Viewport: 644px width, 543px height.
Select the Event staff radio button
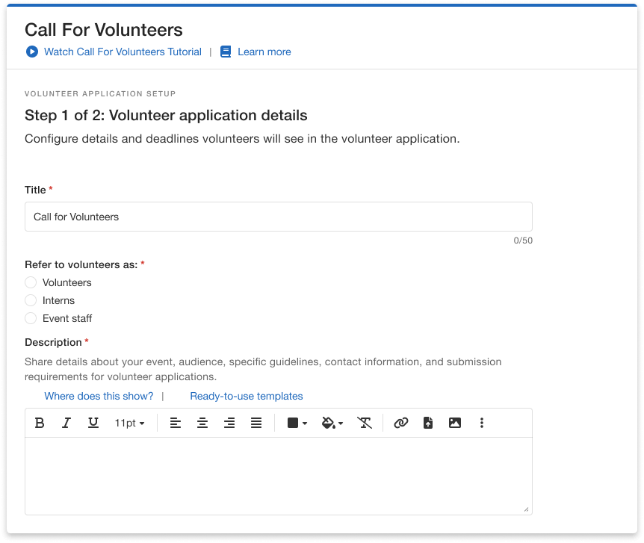point(31,318)
